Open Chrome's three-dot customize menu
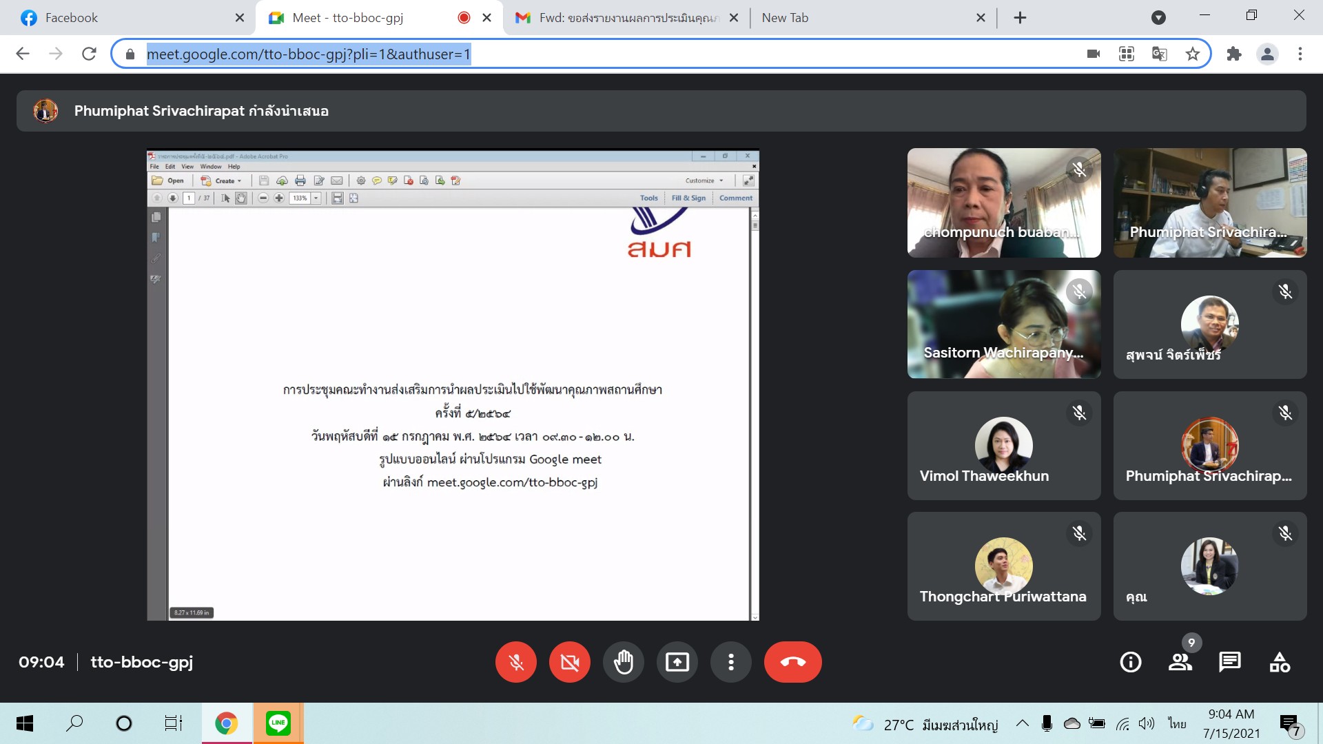 pos(1300,54)
